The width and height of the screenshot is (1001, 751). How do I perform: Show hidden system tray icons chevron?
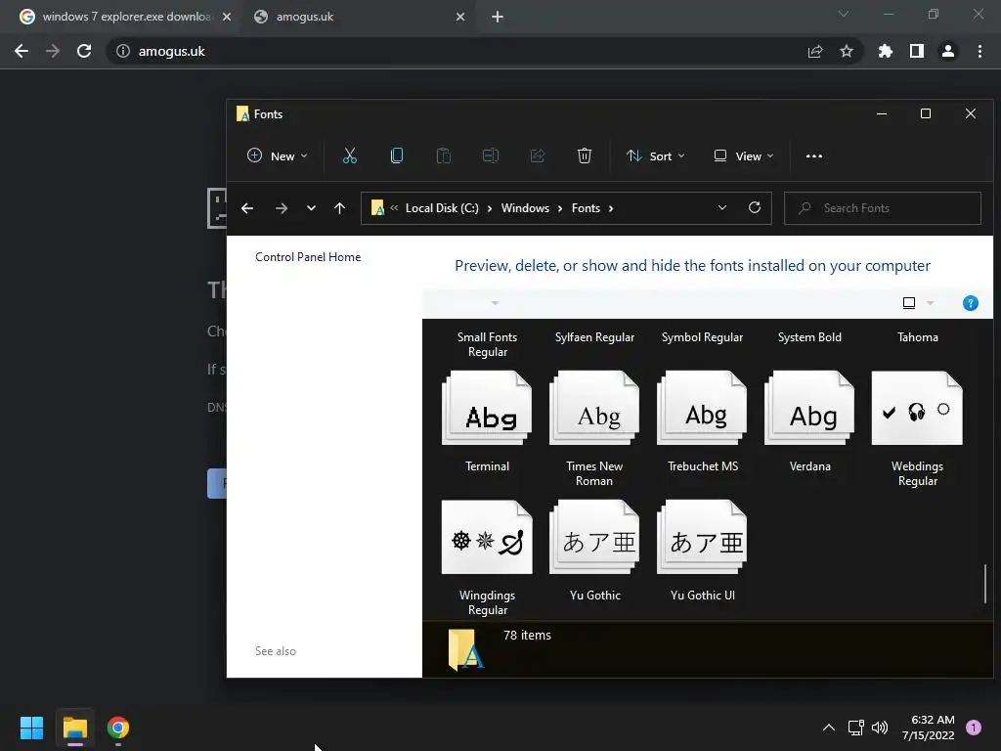pos(829,728)
